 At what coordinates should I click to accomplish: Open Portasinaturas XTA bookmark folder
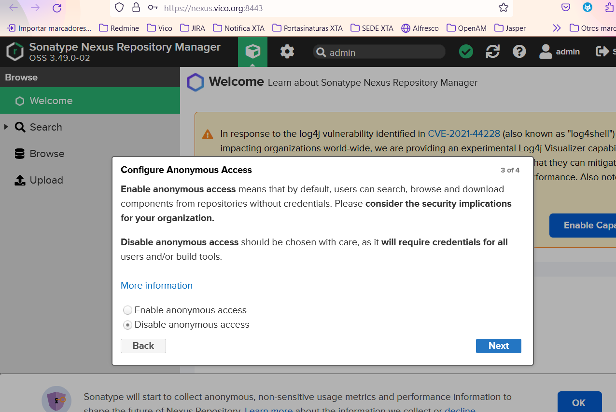click(x=308, y=28)
